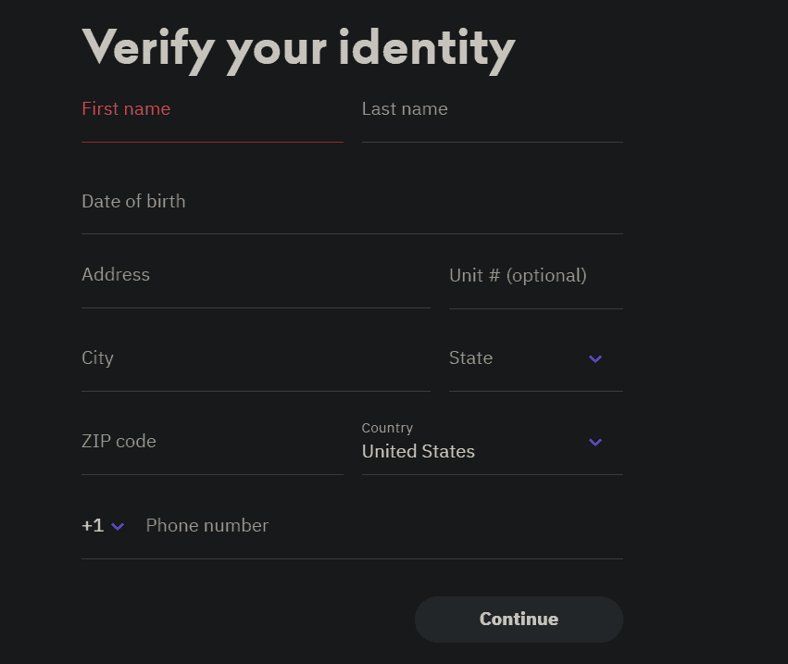The width and height of the screenshot is (788, 664).
Task: Click into the Last name field
Action: point(492,120)
